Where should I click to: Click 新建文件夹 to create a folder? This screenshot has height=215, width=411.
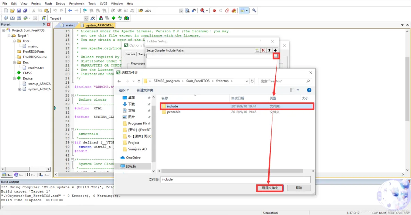tap(145, 90)
